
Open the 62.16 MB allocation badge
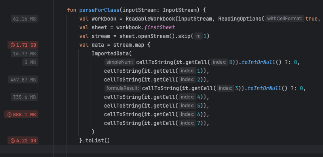click(25, 19)
